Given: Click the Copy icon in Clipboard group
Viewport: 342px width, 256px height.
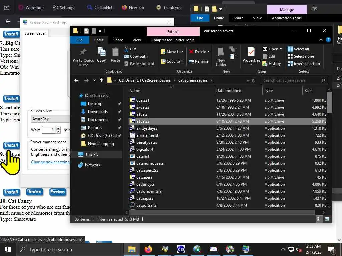Looking at the screenshot, I should (x=101, y=52).
